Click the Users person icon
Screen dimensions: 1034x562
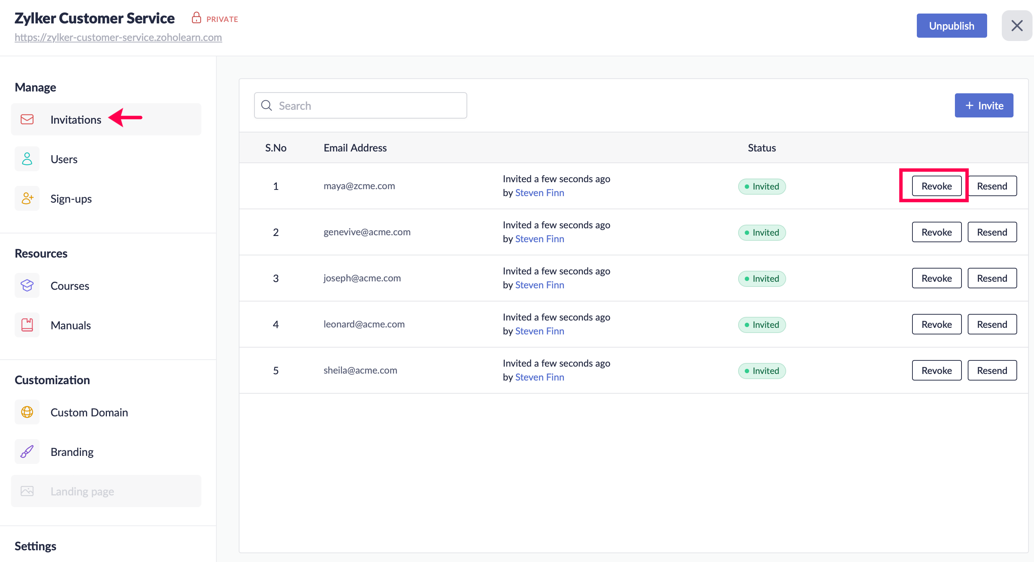[x=27, y=159]
